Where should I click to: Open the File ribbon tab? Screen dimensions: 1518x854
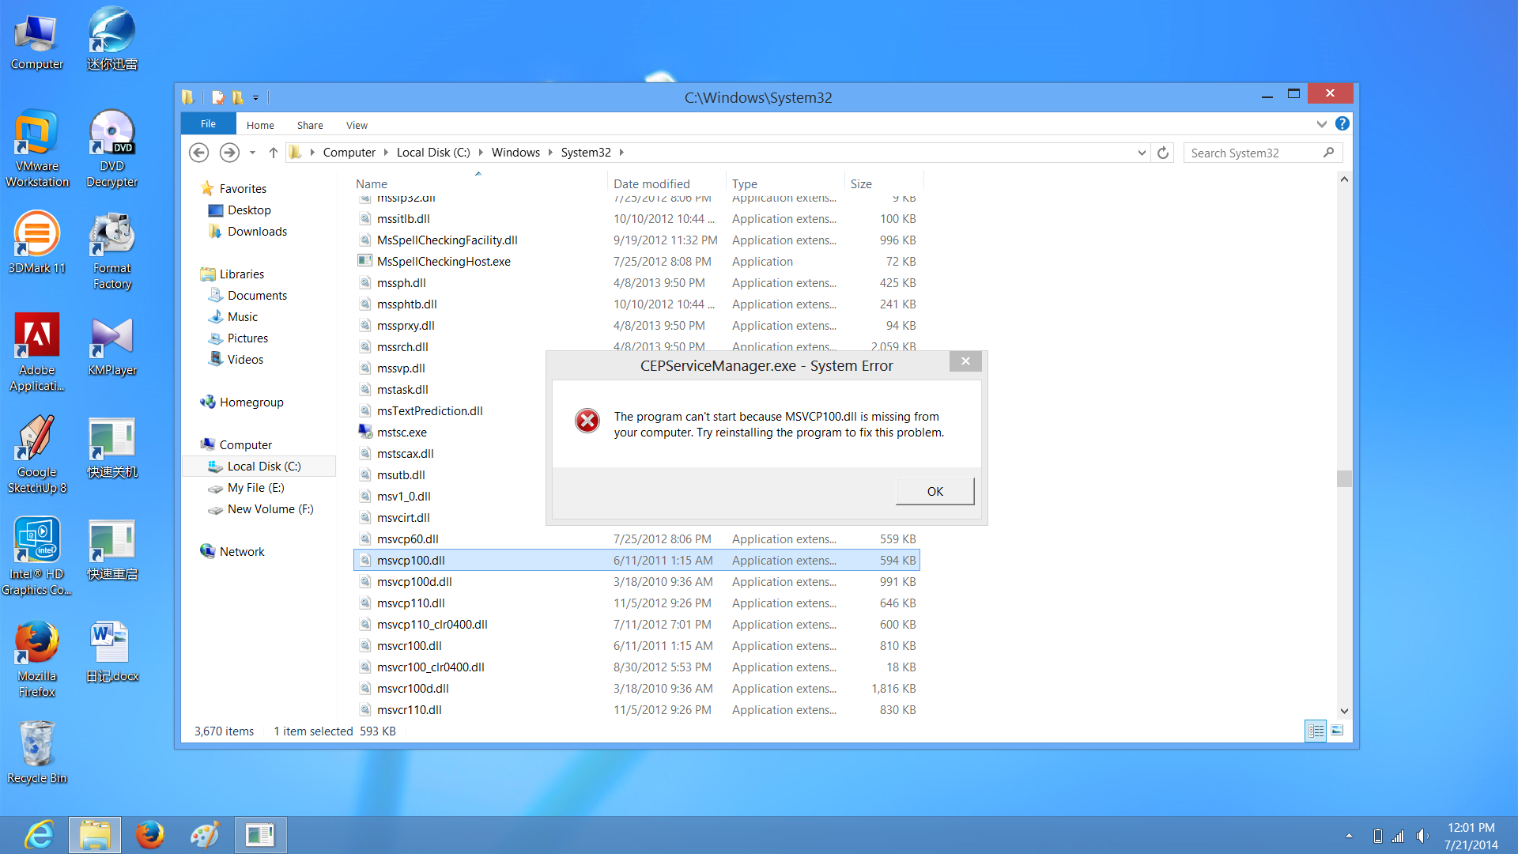[x=208, y=124]
